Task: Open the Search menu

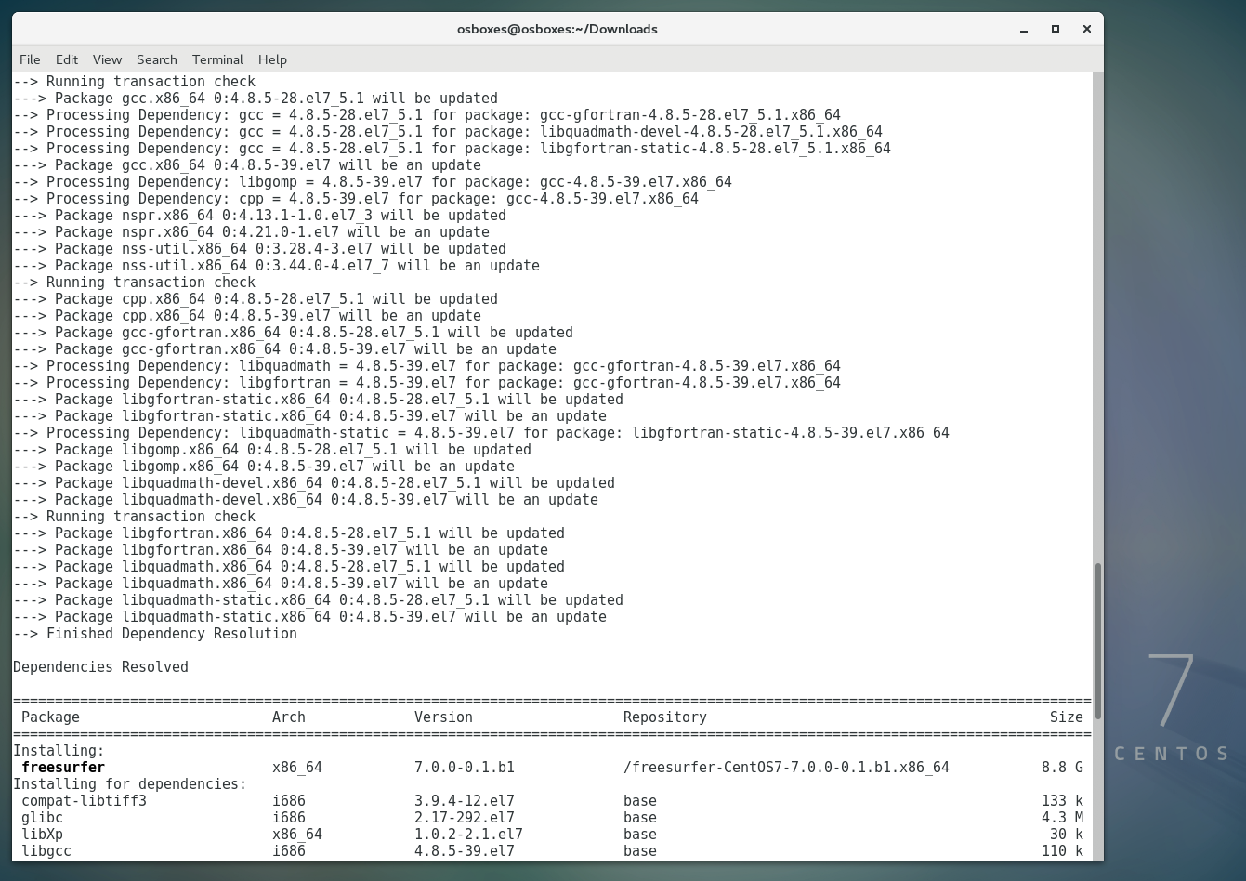Action: (156, 59)
